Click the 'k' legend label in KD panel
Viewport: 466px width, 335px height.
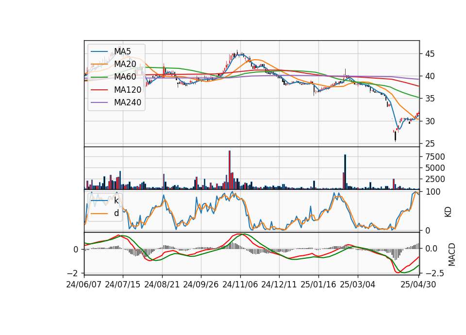[116, 201]
